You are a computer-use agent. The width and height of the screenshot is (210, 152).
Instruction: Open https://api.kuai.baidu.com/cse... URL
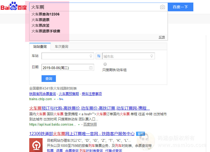click(x=53, y=124)
